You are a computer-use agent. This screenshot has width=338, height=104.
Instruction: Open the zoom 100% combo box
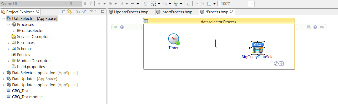(x=251, y=4)
